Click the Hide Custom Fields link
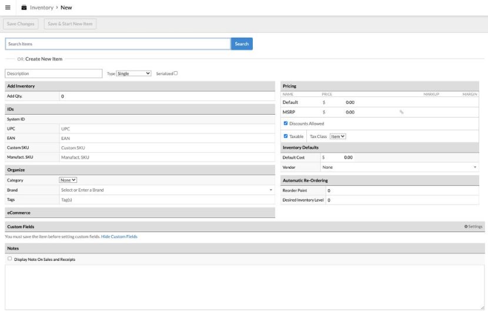Viewport: 488px width, 315px height. 119,236
